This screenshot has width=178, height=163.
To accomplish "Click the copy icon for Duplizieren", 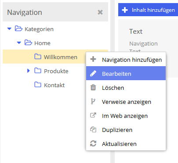I will 93,129.
